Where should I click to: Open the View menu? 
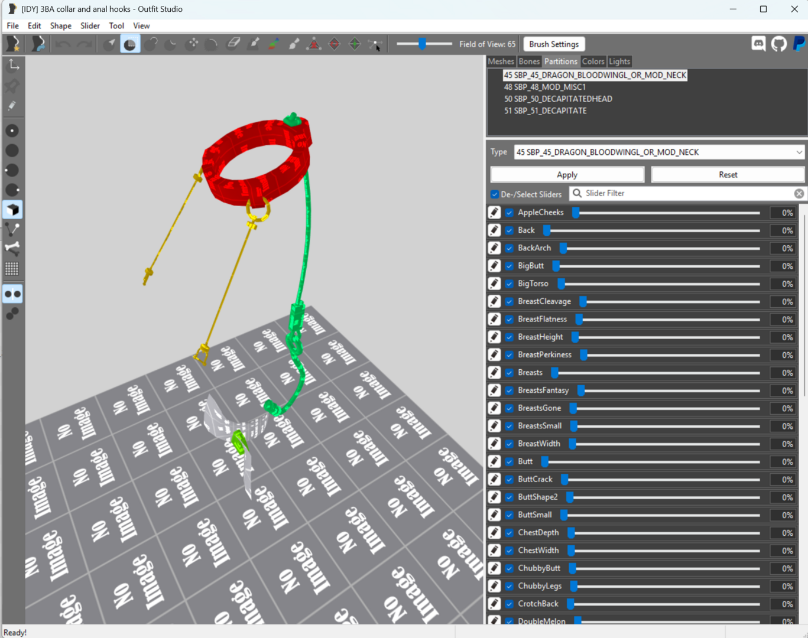(141, 26)
